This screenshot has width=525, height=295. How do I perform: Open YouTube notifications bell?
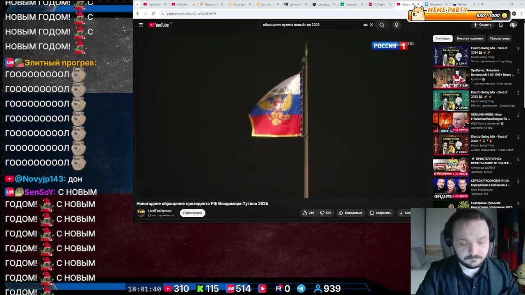501,25
